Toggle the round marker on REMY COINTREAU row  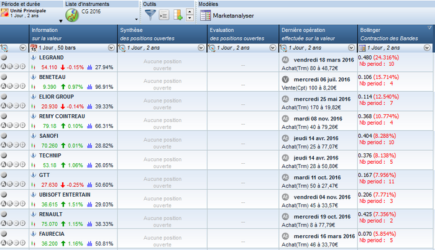click(x=4, y=116)
